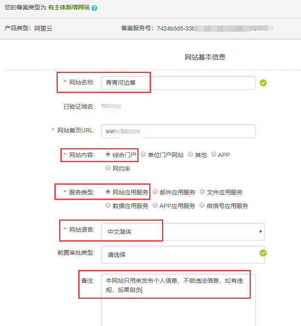Select the 综合门户 radio button
The image size is (301, 326).
pyautogui.click(x=108, y=155)
